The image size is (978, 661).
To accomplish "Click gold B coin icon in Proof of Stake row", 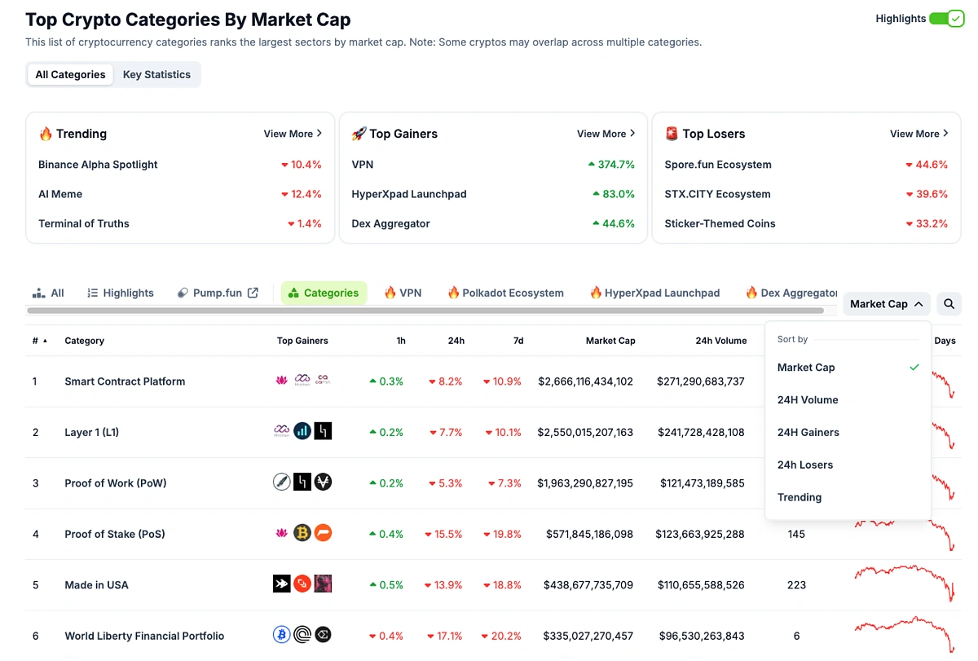I will [302, 534].
